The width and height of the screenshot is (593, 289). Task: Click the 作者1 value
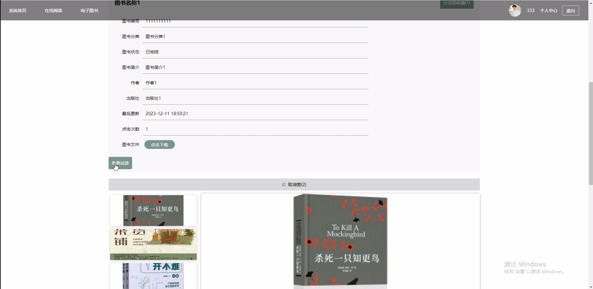click(x=151, y=83)
